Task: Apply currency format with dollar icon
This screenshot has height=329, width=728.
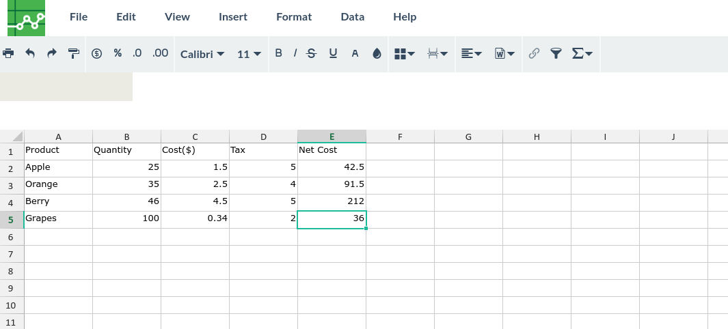Action: pyautogui.click(x=96, y=54)
